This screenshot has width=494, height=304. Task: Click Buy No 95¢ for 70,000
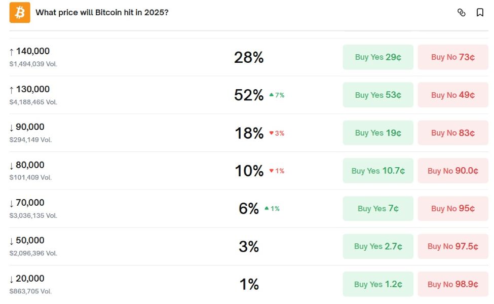point(453,209)
